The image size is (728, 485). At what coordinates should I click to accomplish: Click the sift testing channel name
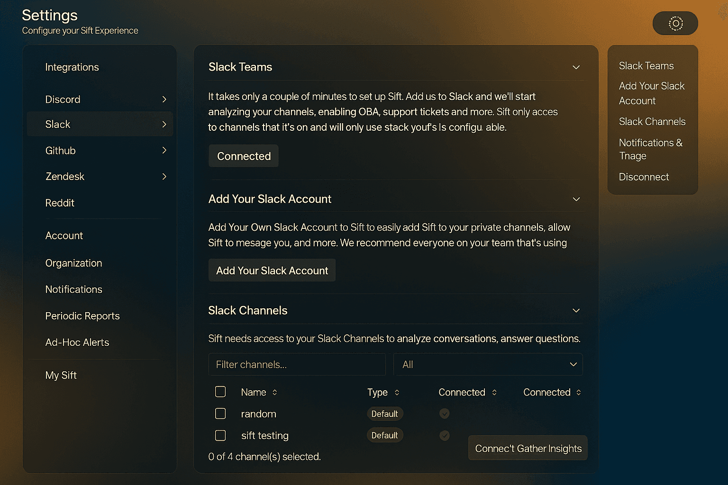tap(264, 436)
